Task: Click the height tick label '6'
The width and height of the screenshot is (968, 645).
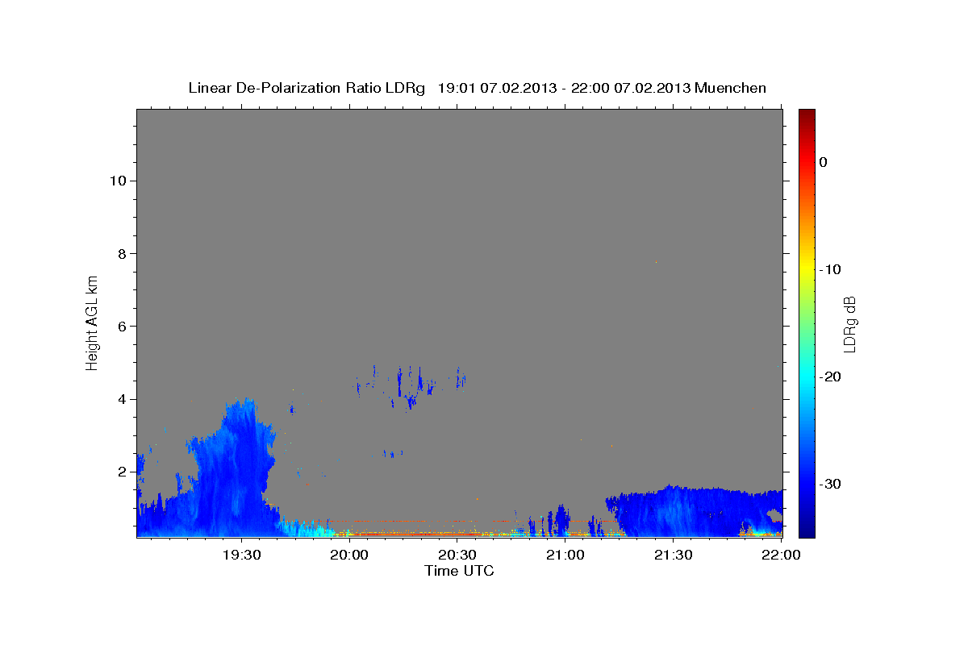Action: tap(120, 327)
